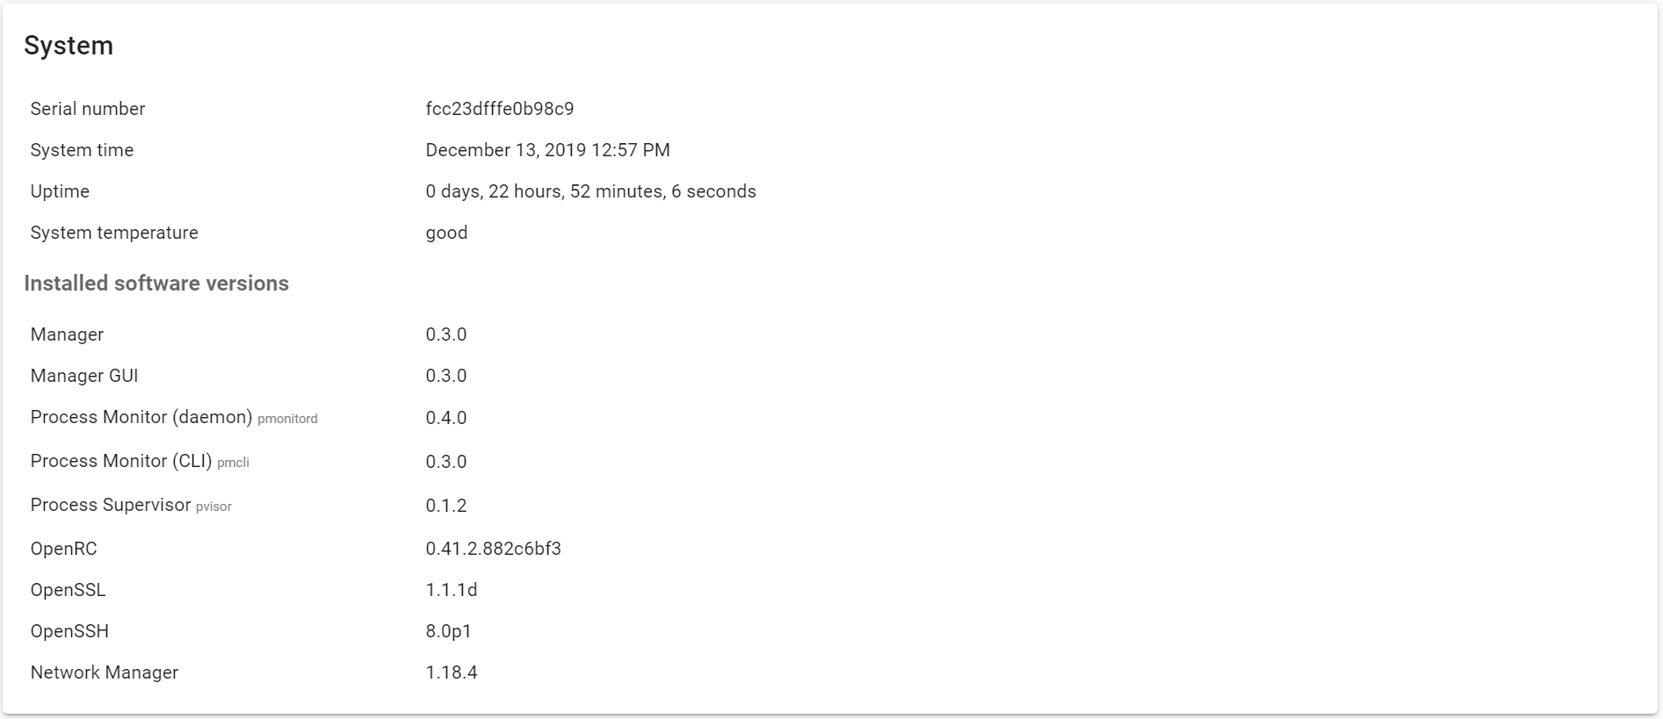
Task: Click the 0.4.0 version value
Action: coord(446,418)
